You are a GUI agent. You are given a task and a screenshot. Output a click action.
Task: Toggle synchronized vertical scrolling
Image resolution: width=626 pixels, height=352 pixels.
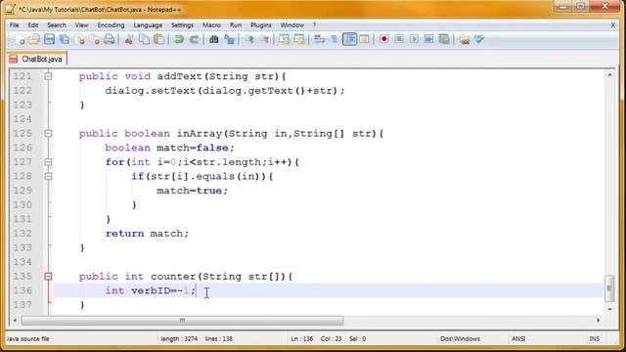285,39
